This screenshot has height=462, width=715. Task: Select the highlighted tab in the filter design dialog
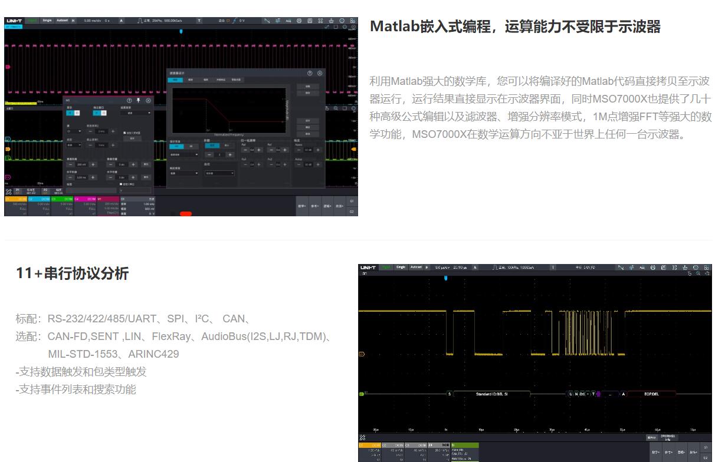175,80
